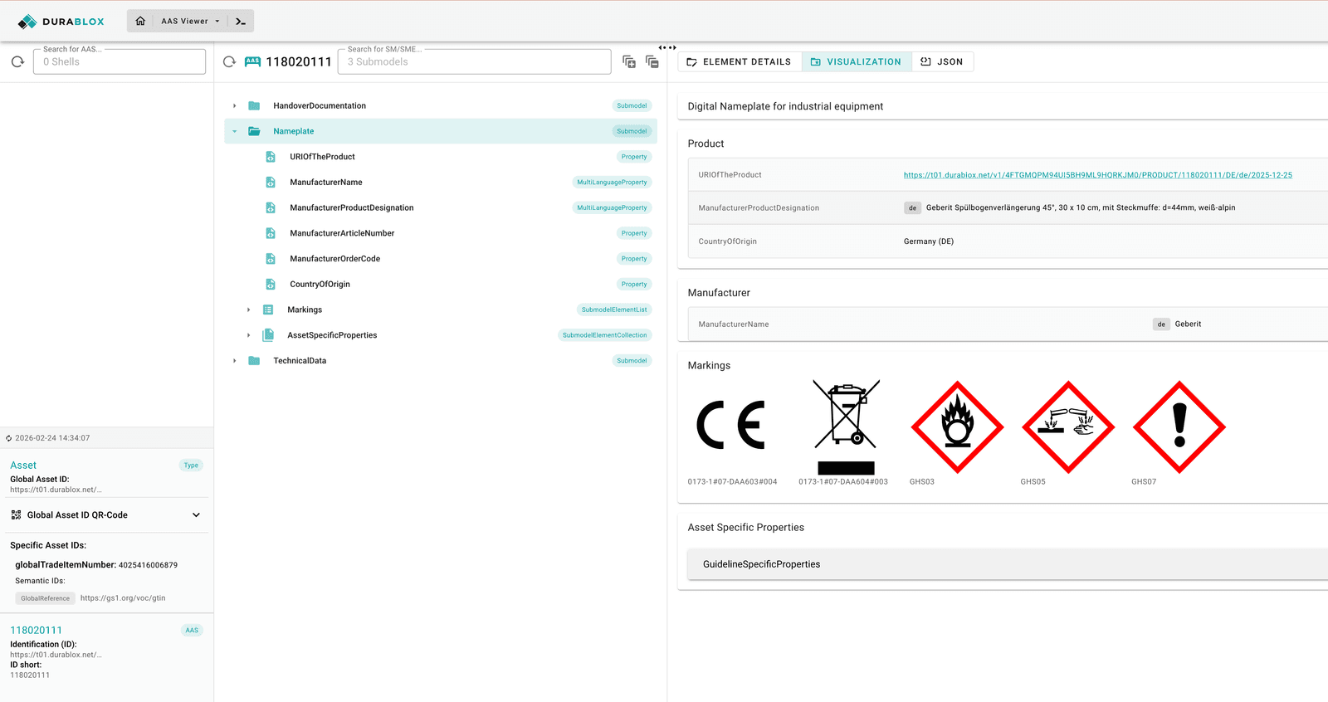Reload the AAS shell list
This screenshot has height=702, width=1328.
pyautogui.click(x=17, y=61)
